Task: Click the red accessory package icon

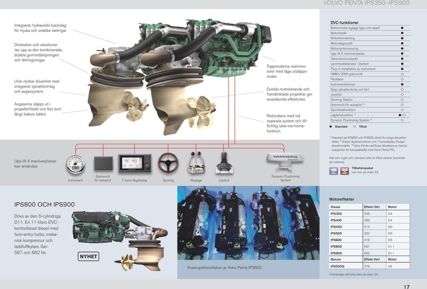Action: pos(344,171)
